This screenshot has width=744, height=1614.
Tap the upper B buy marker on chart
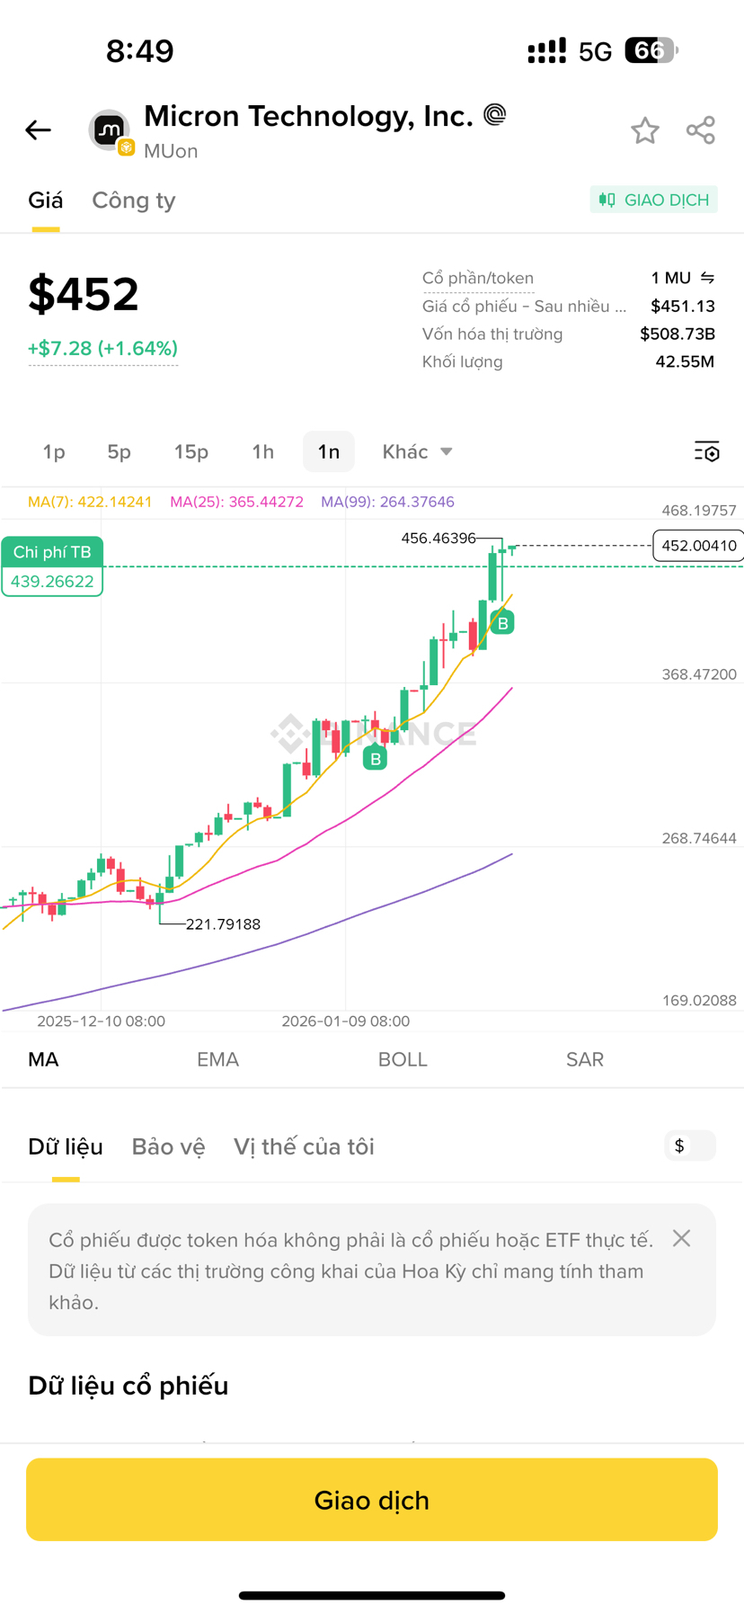click(x=502, y=622)
